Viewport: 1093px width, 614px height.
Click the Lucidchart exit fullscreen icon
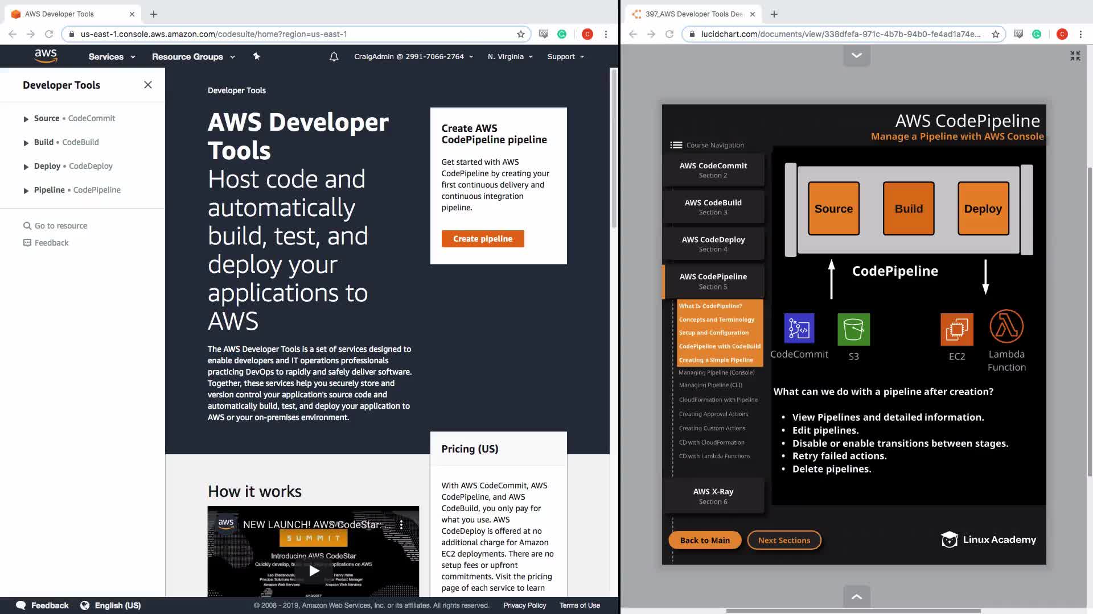tap(1075, 56)
